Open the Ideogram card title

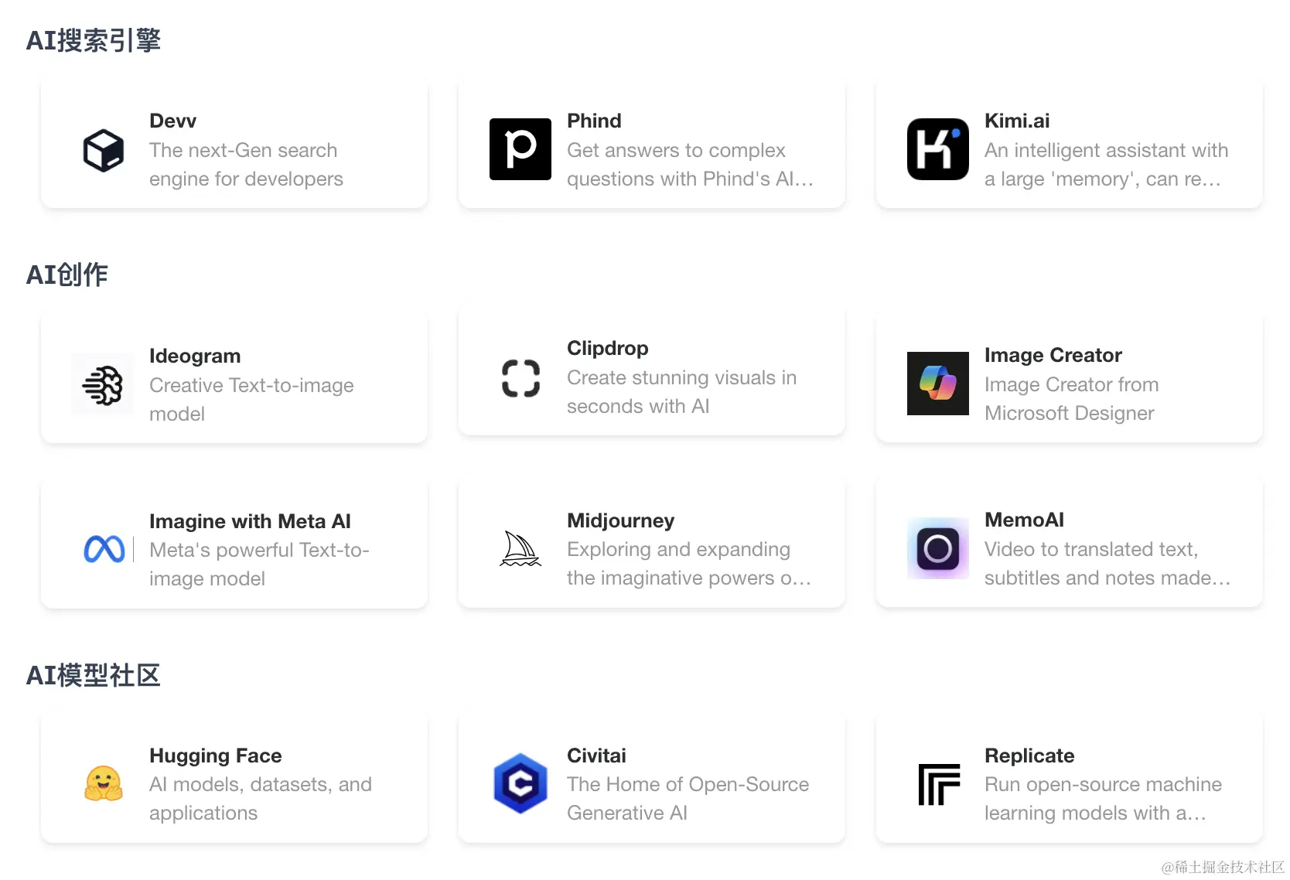click(x=195, y=356)
